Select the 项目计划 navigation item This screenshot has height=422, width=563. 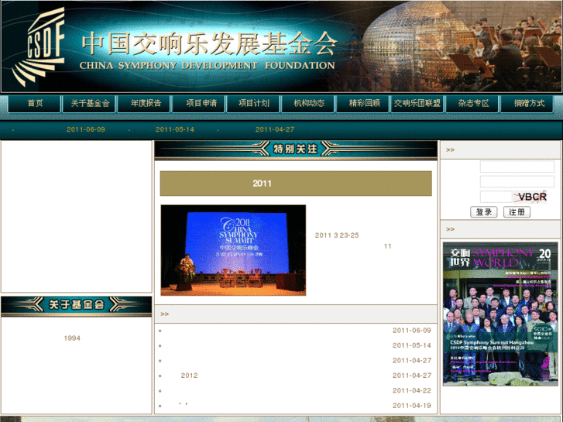pos(253,104)
